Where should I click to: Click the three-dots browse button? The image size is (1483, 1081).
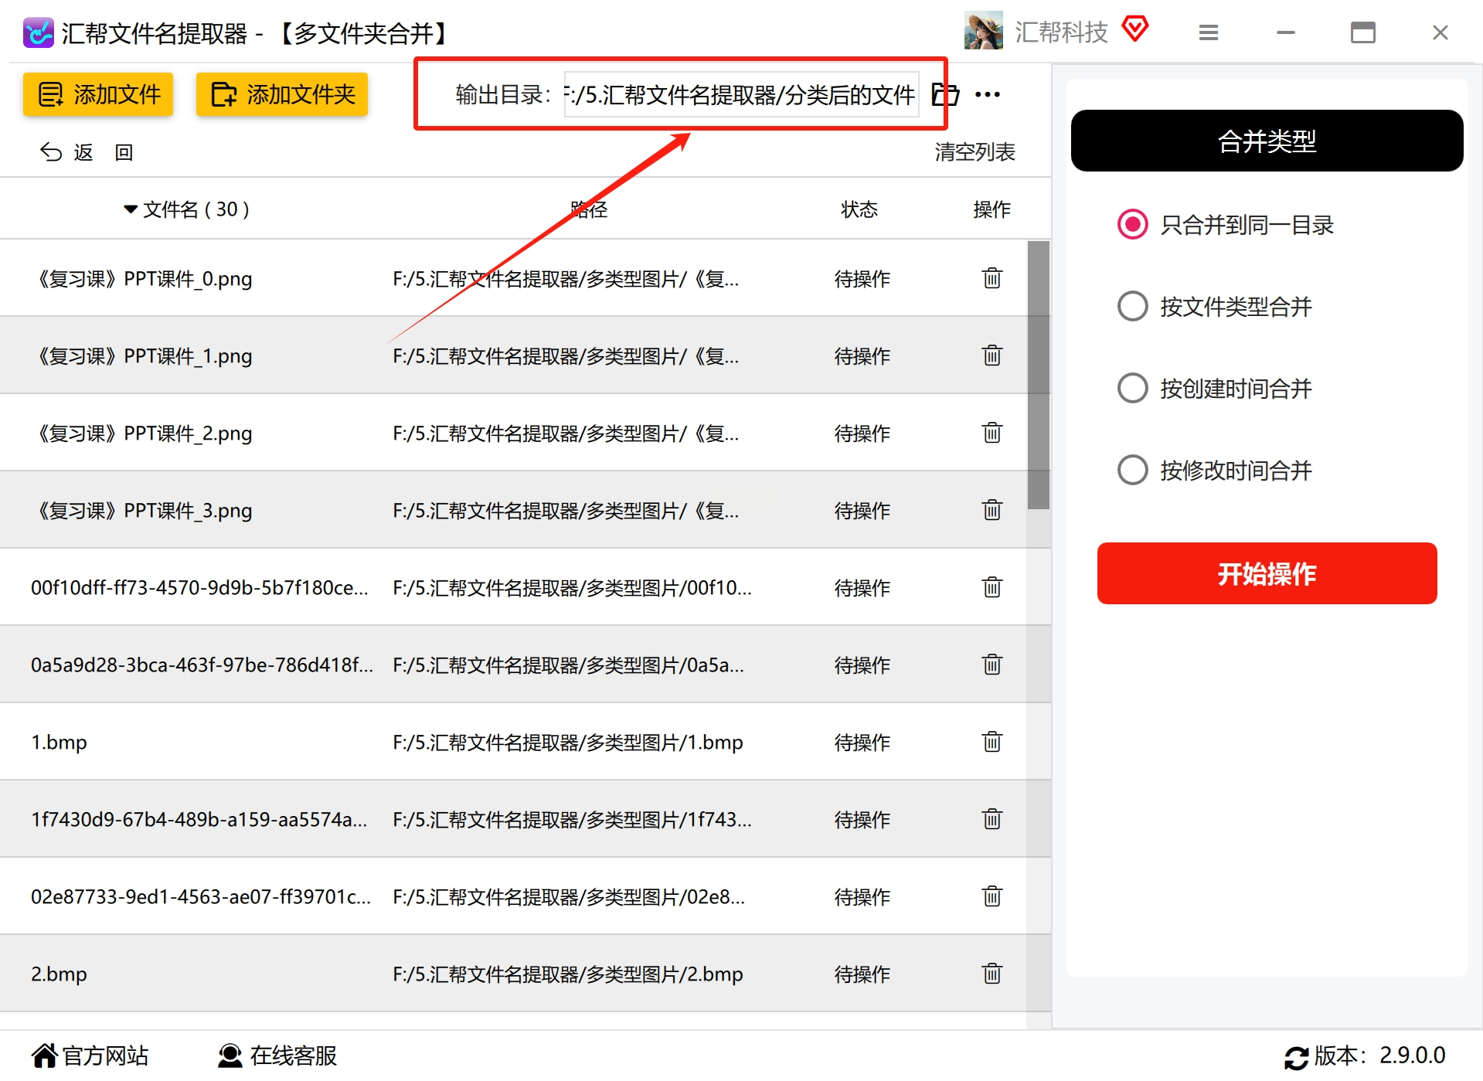pyautogui.click(x=988, y=94)
